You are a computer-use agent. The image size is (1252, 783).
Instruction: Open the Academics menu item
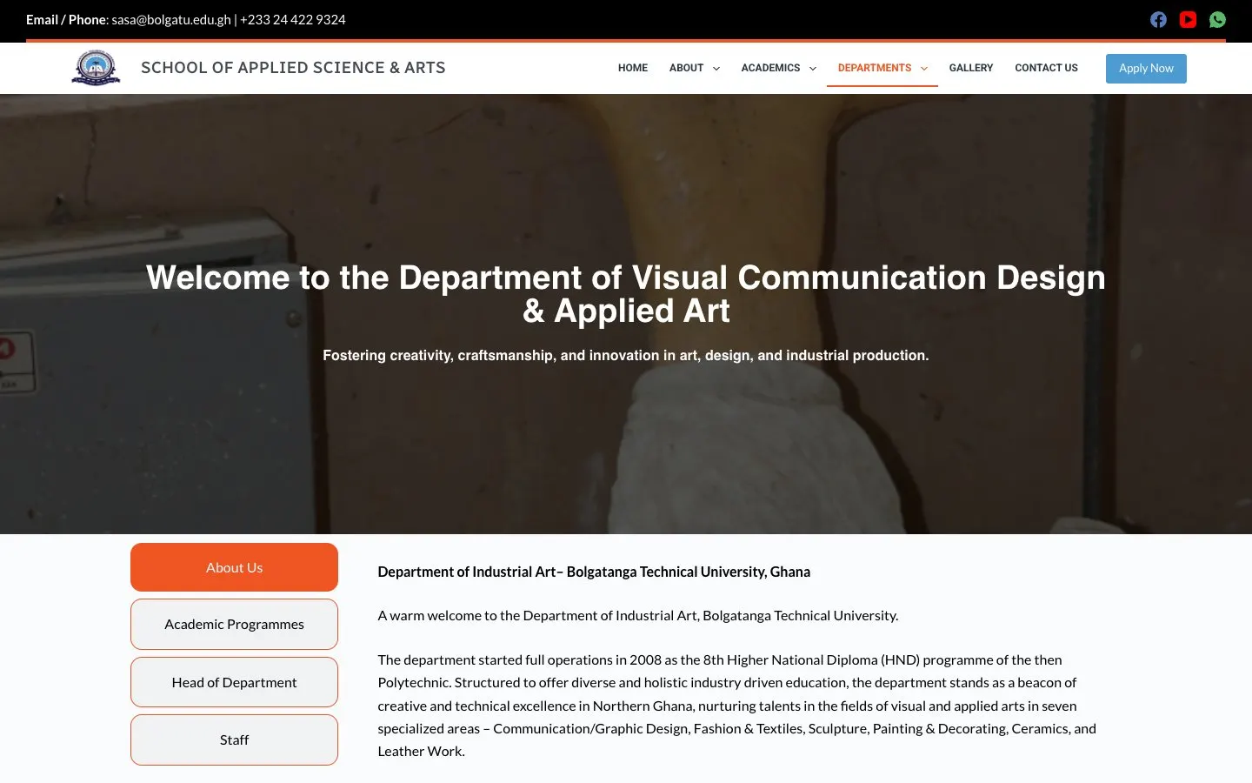tap(770, 68)
